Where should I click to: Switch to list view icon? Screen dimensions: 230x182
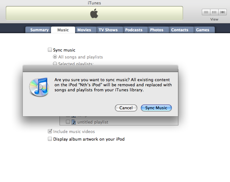206,12
